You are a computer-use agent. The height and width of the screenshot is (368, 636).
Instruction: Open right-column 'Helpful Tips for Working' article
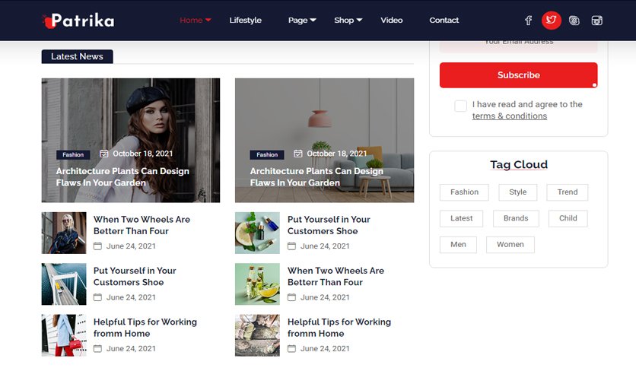tap(339, 328)
